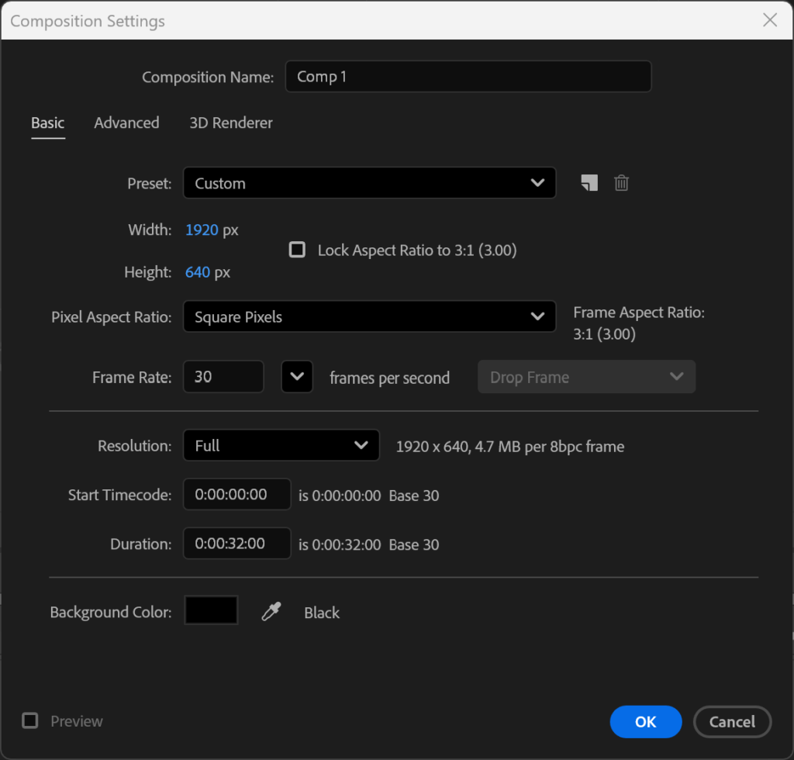The width and height of the screenshot is (794, 760).
Task: Switch to the Advanced tab
Action: coord(126,123)
